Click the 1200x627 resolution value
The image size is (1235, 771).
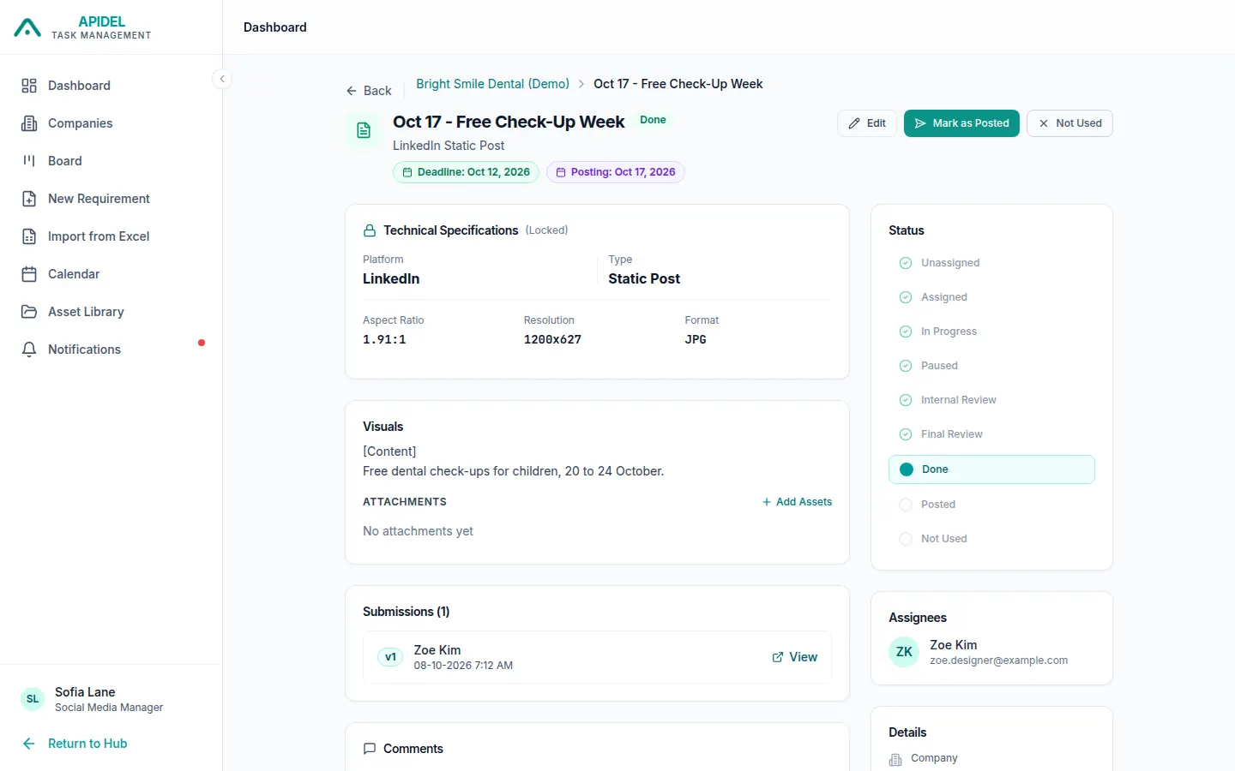tap(552, 339)
